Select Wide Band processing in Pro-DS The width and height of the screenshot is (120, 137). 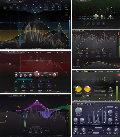pos(97,95)
